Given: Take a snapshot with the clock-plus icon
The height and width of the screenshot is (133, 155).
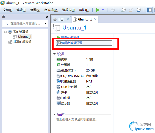Looking at the screenshot, I should (123, 10).
